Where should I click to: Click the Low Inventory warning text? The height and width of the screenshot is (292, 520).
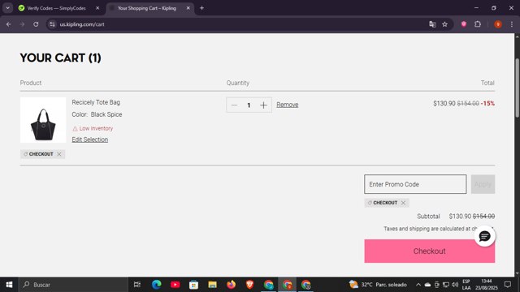pos(96,128)
